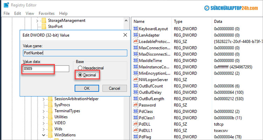The image size is (263, 140).
Task: Open the View menu
Action: [x=30, y=13]
